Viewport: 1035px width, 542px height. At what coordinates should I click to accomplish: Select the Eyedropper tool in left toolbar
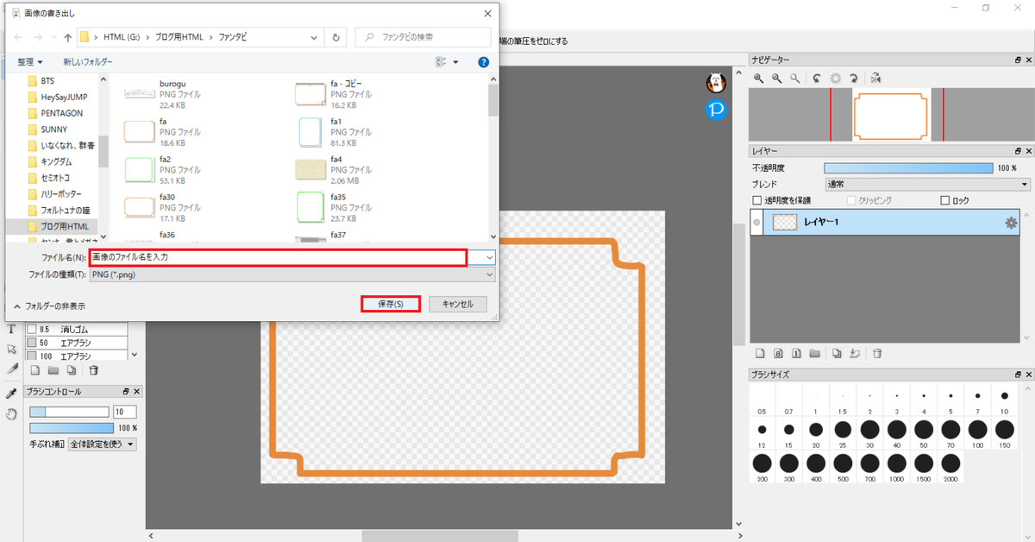point(11,393)
